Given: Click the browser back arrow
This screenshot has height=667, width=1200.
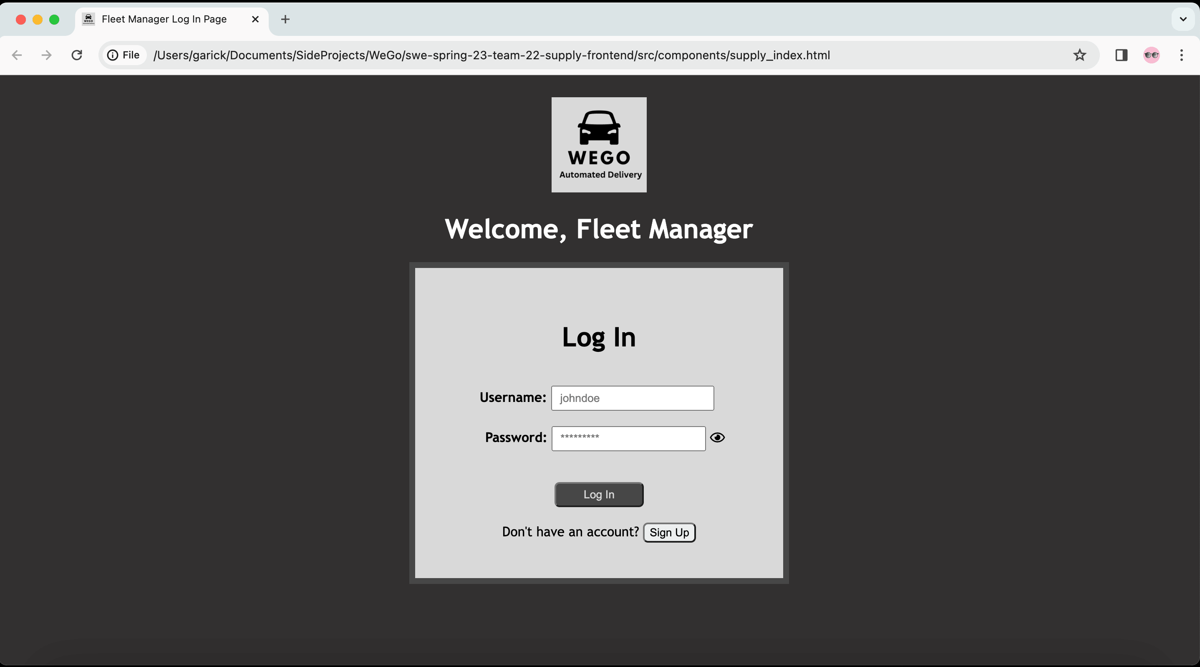Looking at the screenshot, I should (17, 55).
